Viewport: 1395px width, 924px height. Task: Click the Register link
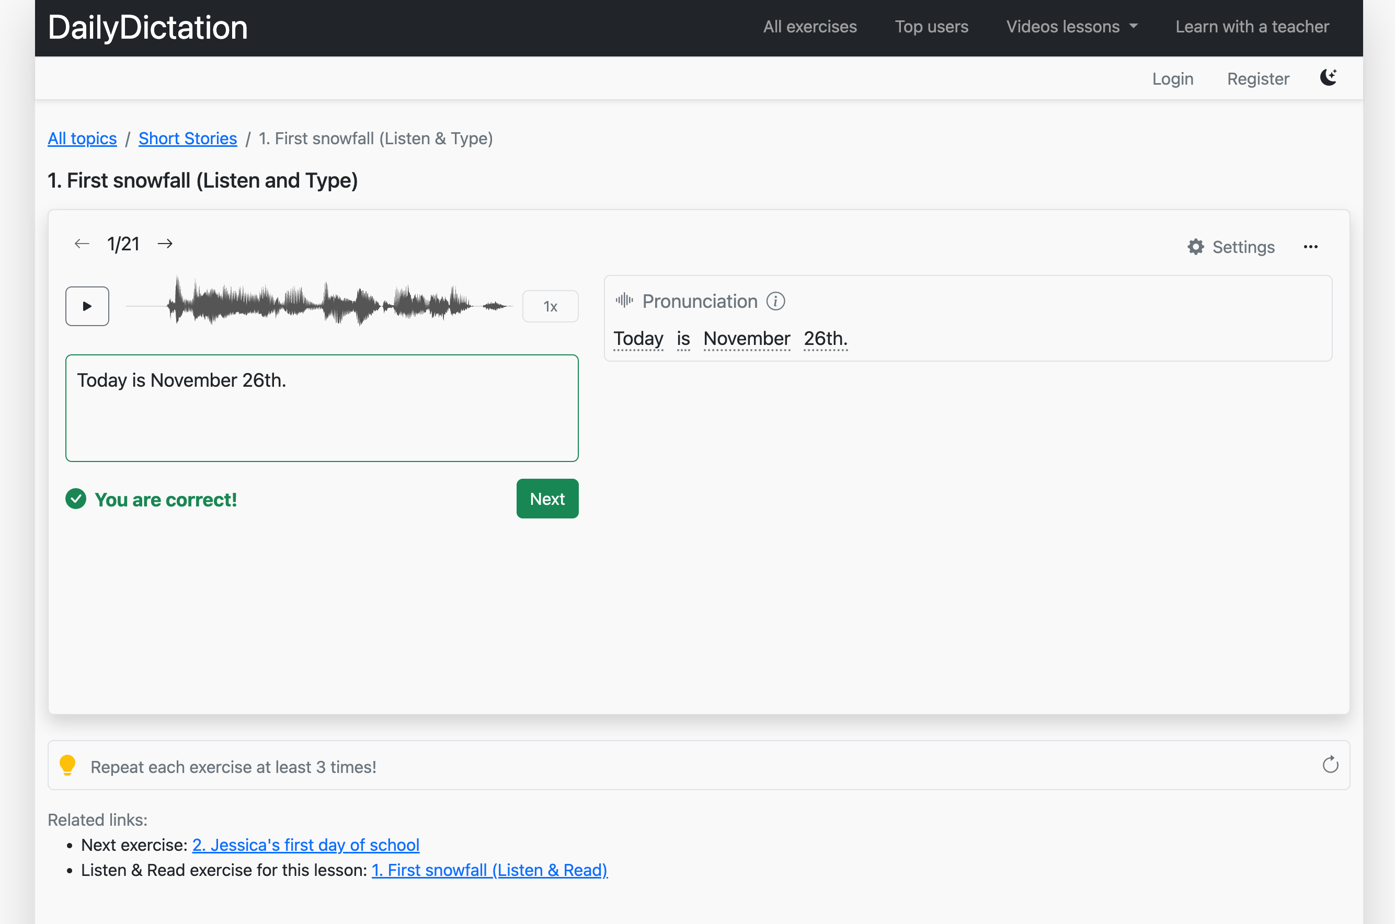pyautogui.click(x=1257, y=78)
